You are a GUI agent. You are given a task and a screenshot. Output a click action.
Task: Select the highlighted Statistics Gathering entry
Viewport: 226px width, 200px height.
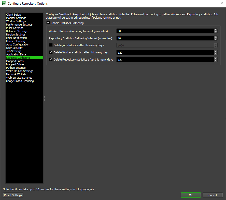24,58
